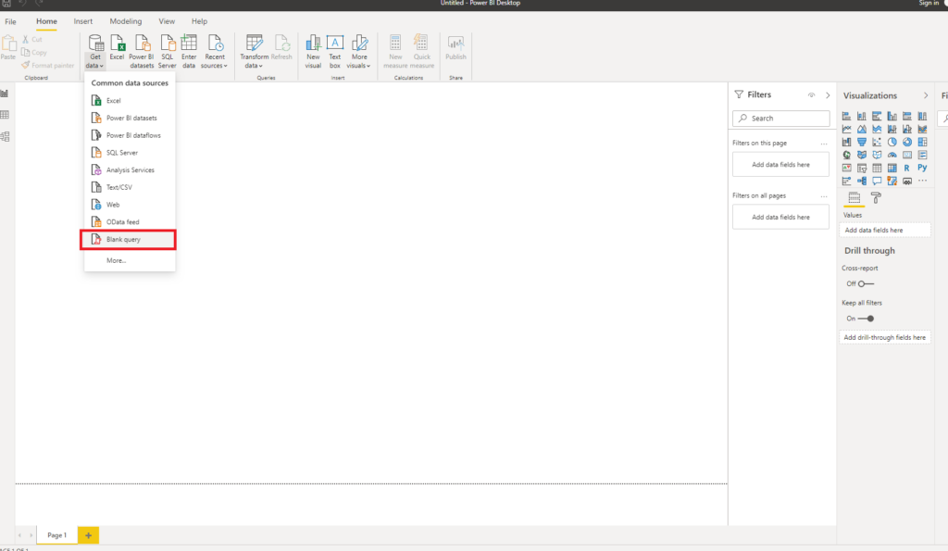948x551 pixels.
Task: Click the Filters search field
Action: tap(780, 119)
